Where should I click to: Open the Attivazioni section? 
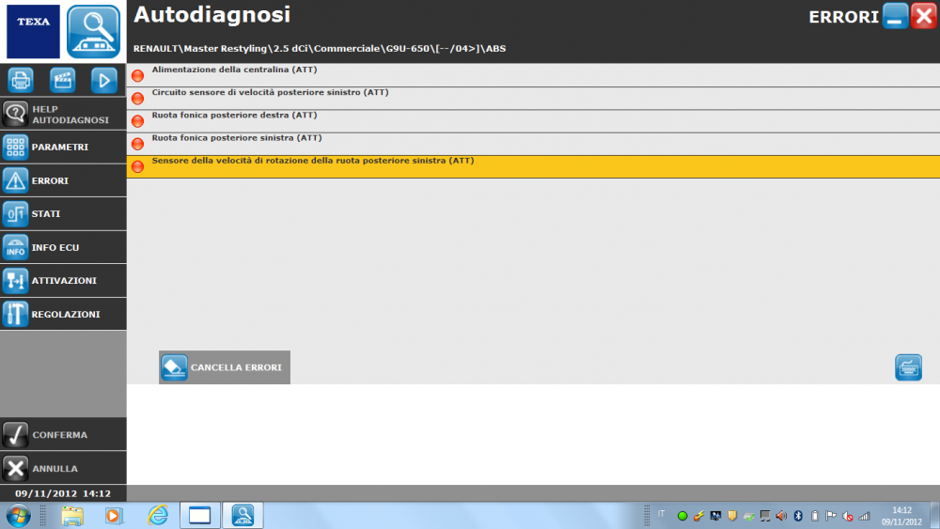(63, 280)
